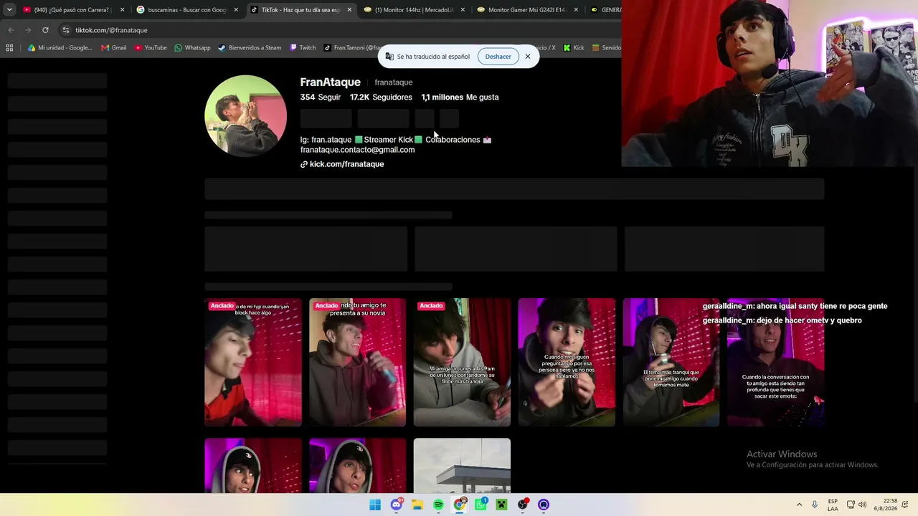Select the TikTok tab
The height and width of the screenshot is (516, 918).
click(x=301, y=10)
